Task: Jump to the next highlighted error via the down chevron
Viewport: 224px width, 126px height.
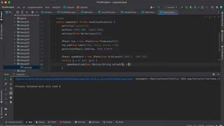Action: (218, 17)
